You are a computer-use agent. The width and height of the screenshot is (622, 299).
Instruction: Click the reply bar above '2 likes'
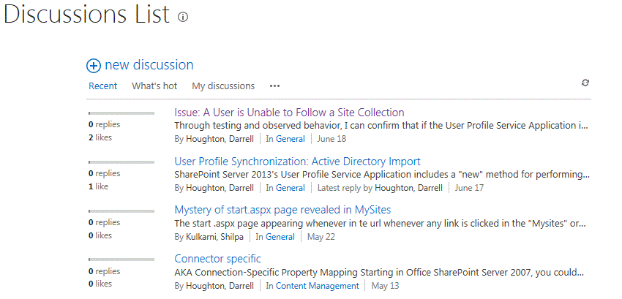coord(121,113)
